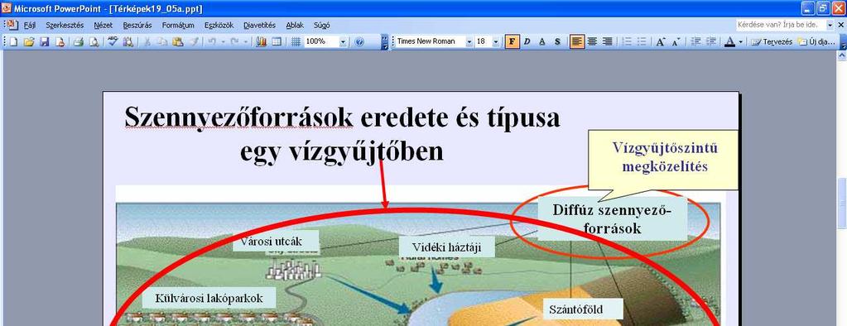This screenshot has width=847, height=326.
Task: Center align the text
Action: point(593,41)
